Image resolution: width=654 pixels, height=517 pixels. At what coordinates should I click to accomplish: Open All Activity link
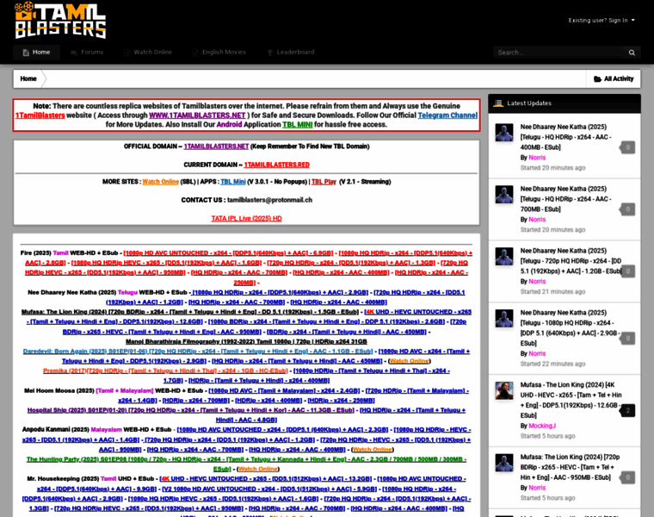tap(614, 78)
